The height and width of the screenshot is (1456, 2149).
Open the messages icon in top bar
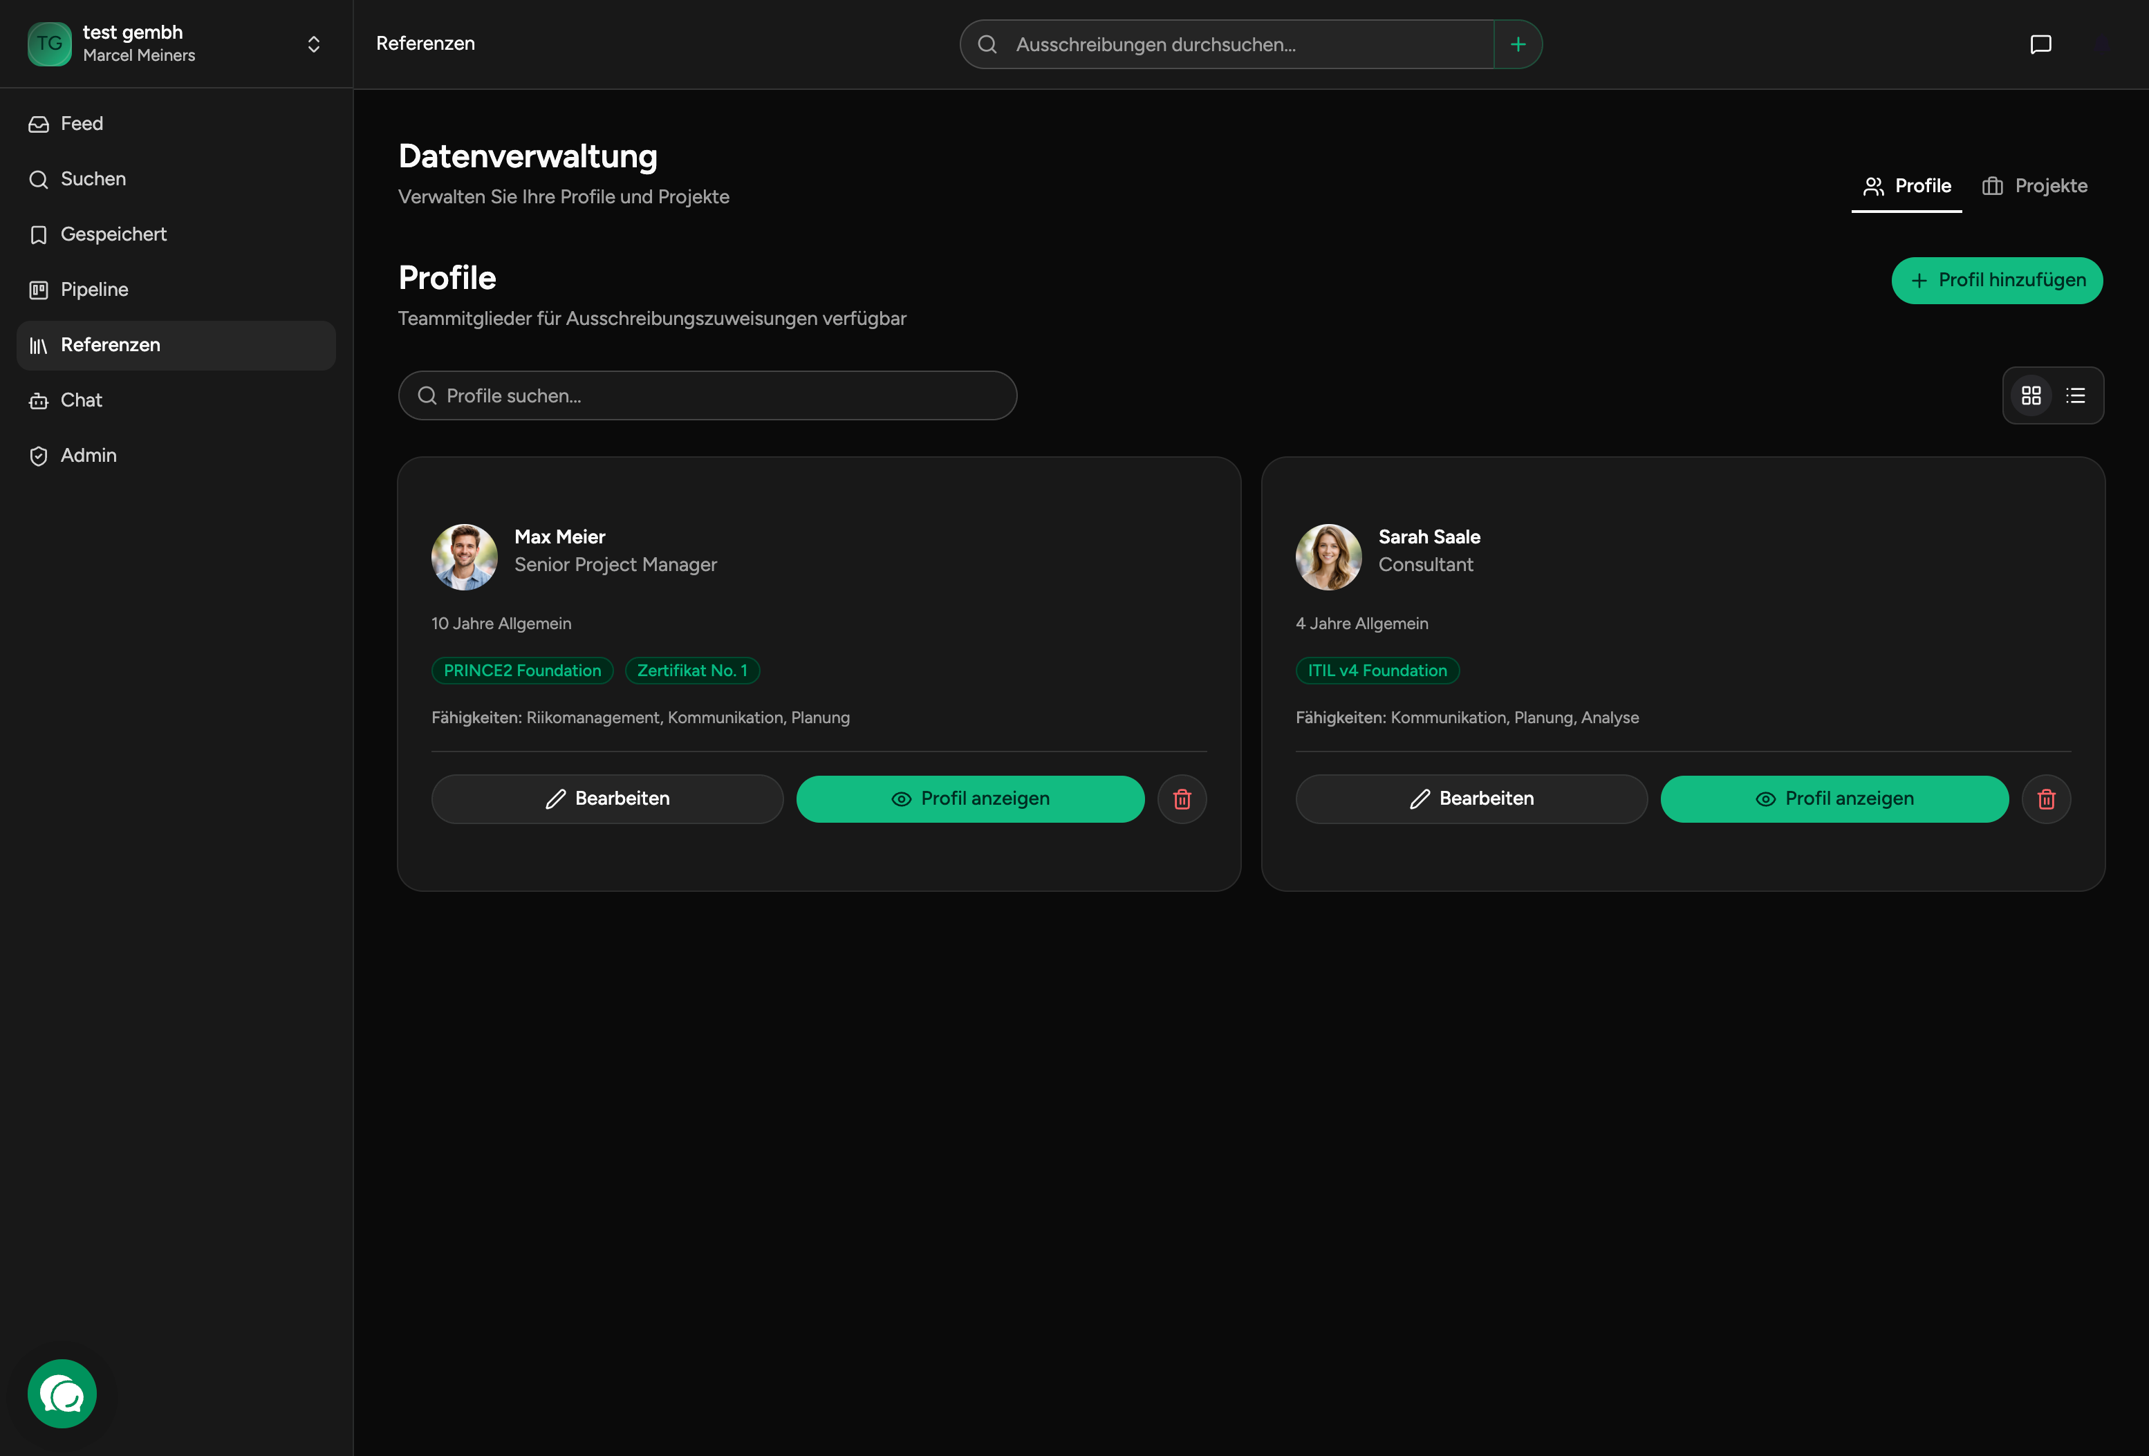click(2040, 44)
